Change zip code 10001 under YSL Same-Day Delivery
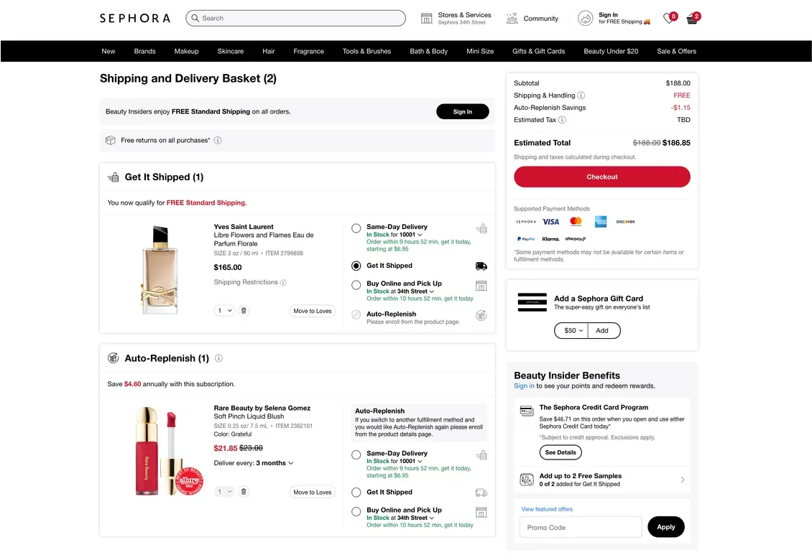Image resolution: width=812 pixels, height=555 pixels. click(x=410, y=234)
